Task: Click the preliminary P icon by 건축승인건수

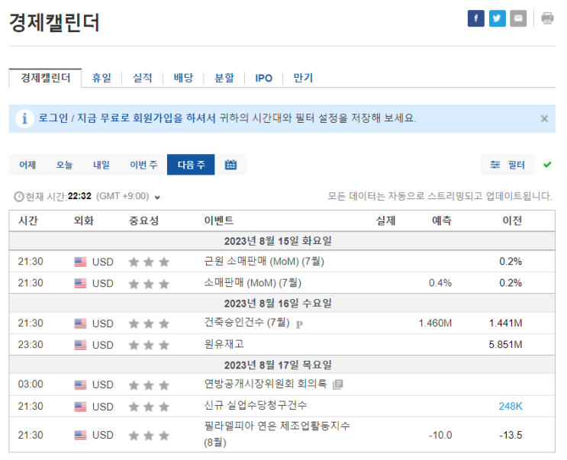Action: pos(299,324)
